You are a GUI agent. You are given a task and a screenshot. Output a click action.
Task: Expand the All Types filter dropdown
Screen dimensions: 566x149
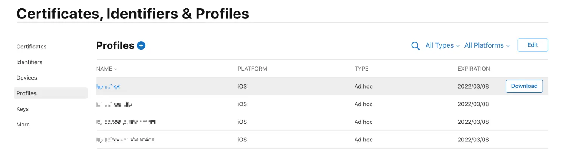pos(443,45)
